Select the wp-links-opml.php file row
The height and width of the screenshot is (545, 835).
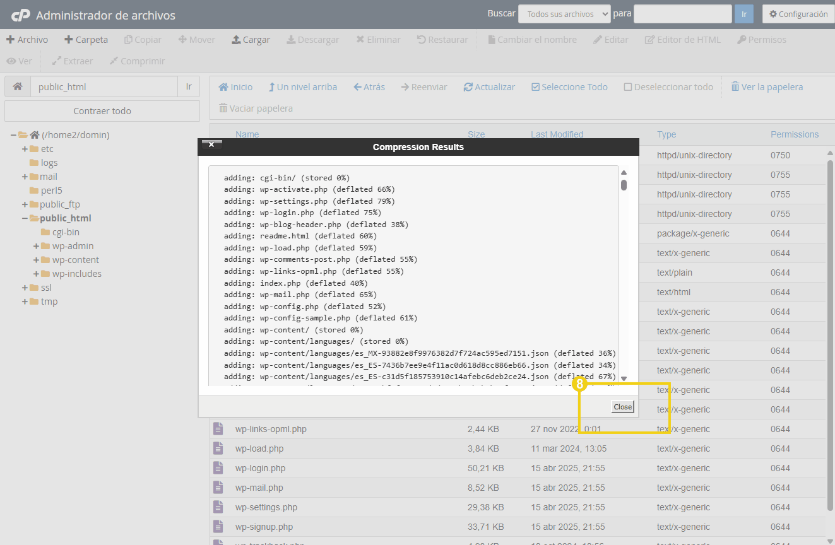coord(518,429)
